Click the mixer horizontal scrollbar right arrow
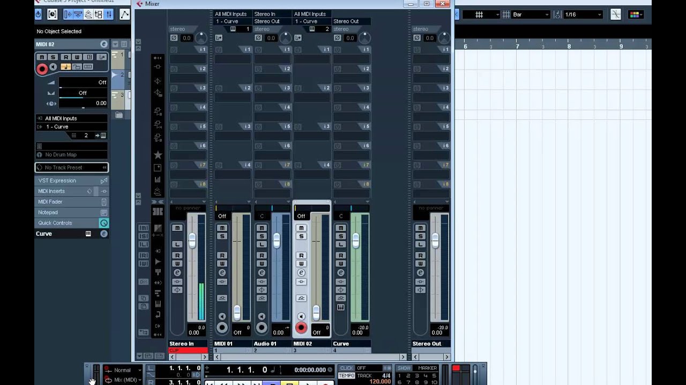The width and height of the screenshot is (686, 385). (403, 357)
